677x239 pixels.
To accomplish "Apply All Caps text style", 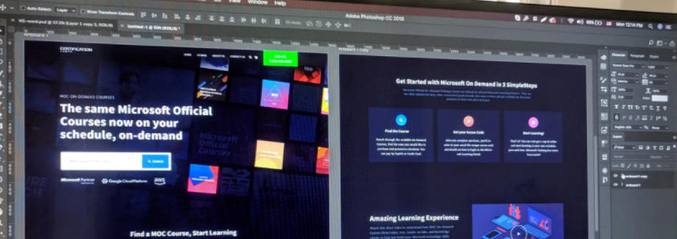I will (x=630, y=106).
